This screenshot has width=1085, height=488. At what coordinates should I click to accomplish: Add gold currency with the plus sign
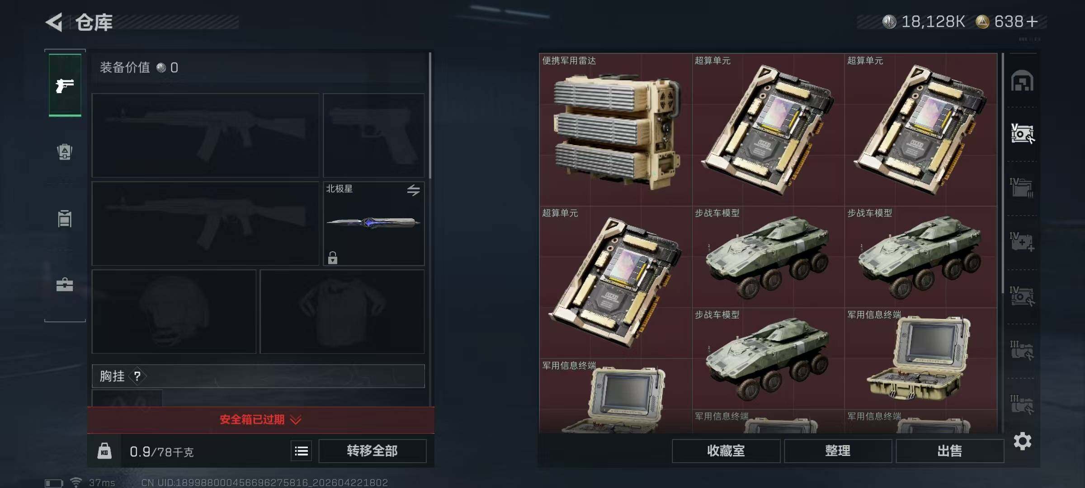tap(1032, 22)
